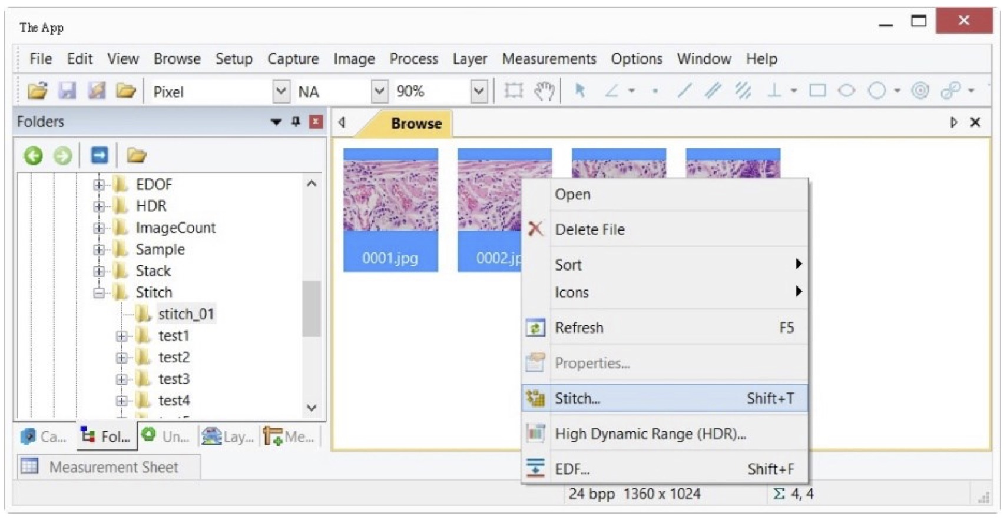Choose Open in the context menu

point(664,194)
